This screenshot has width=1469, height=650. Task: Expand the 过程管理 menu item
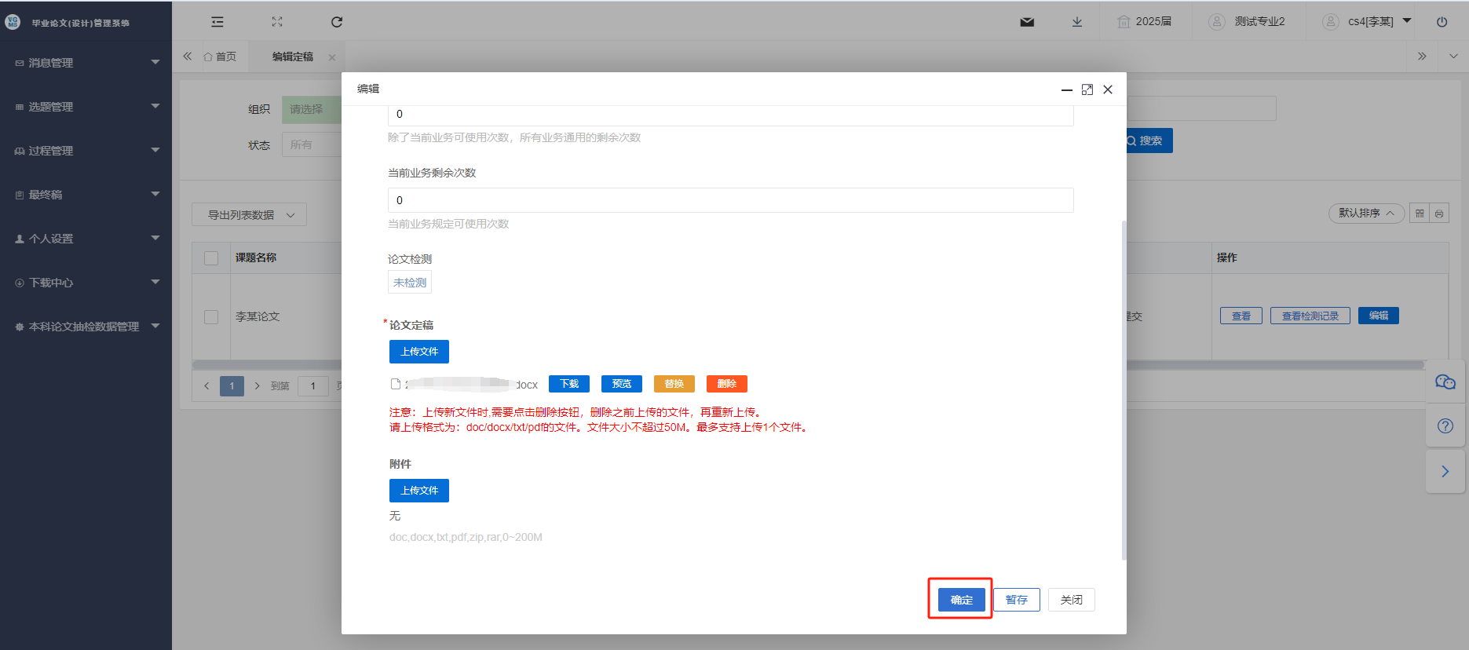tap(86, 151)
